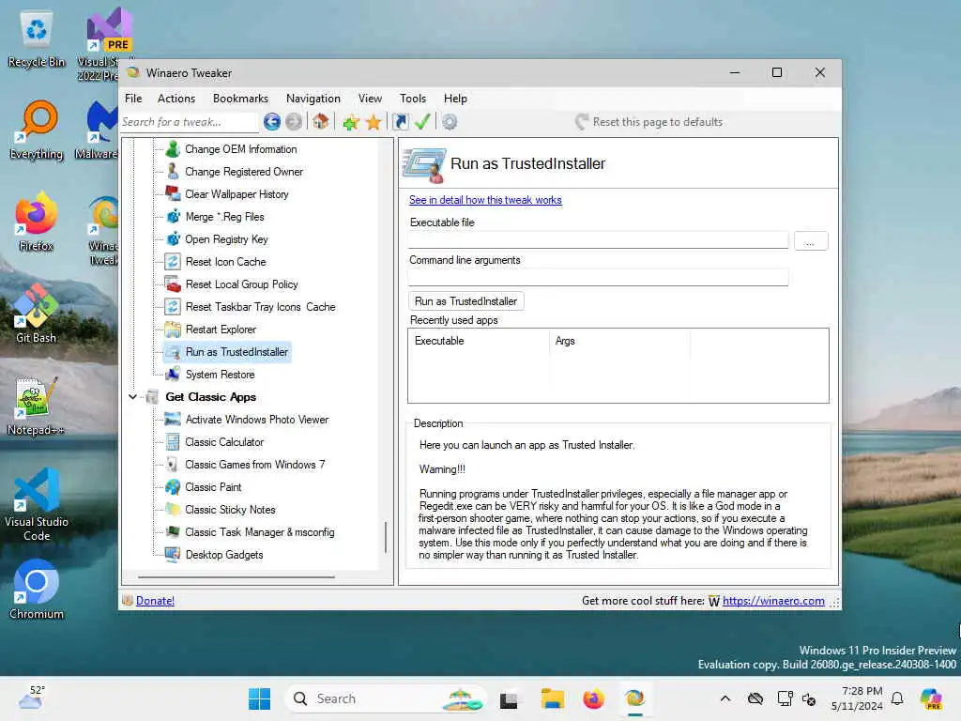Select Notepad++ desktop icon
Screen dimensions: 961x721
[x=37, y=406]
